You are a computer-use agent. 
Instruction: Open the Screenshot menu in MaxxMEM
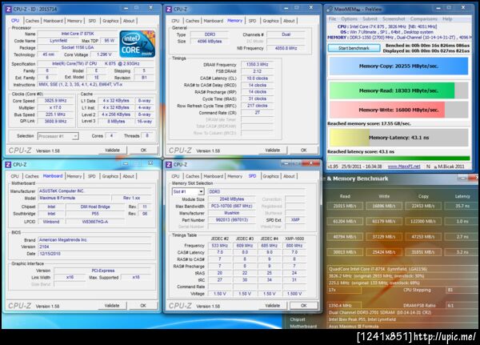pyautogui.click(x=394, y=19)
